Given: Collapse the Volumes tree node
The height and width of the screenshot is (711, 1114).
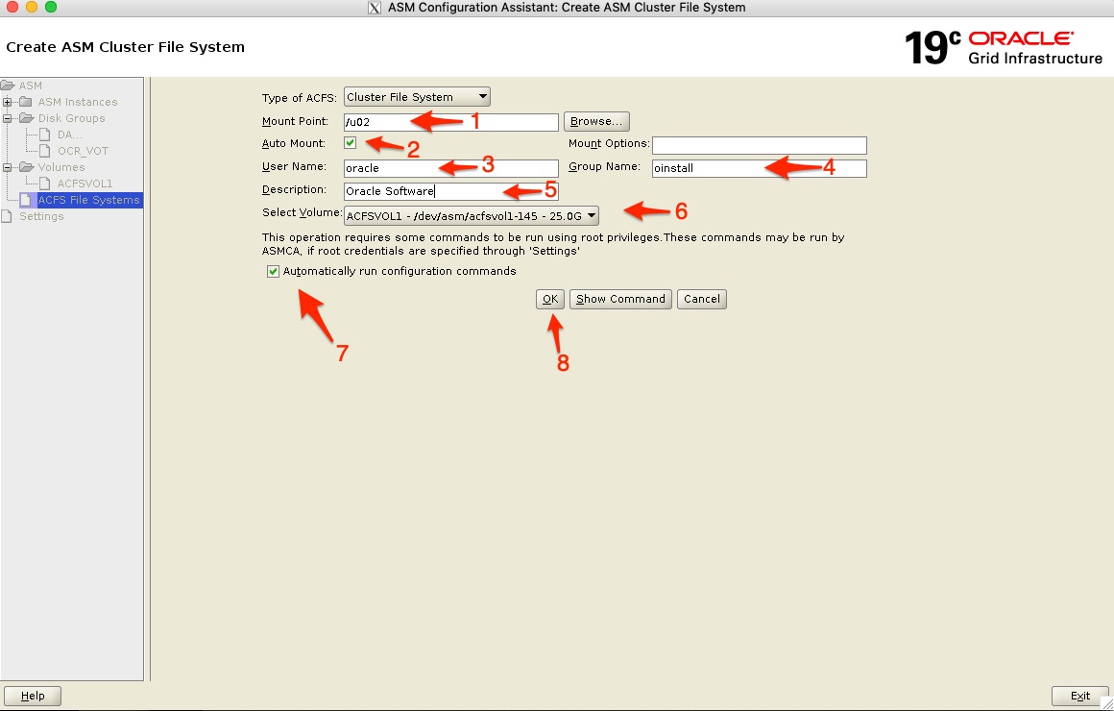Looking at the screenshot, I should [x=7, y=167].
